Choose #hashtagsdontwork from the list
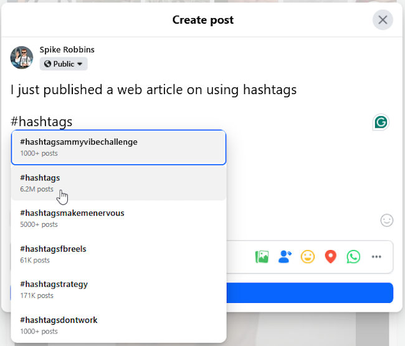 [x=118, y=325]
